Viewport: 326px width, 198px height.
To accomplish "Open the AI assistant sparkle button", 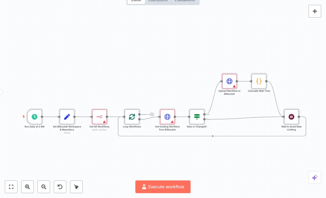I will pyautogui.click(x=315, y=177).
